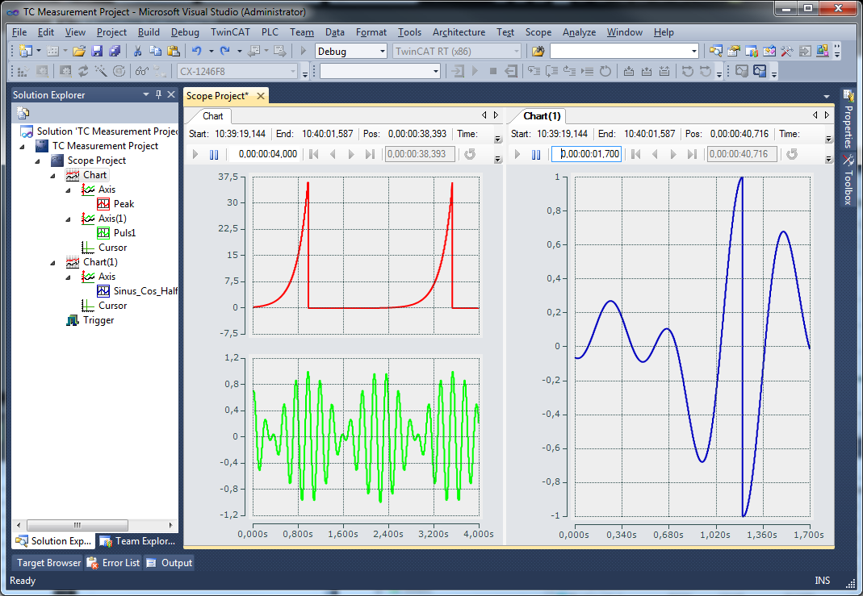This screenshot has width=863, height=596.
Task: Step forward one frame in Chart(1)
Action: coord(673,154)
